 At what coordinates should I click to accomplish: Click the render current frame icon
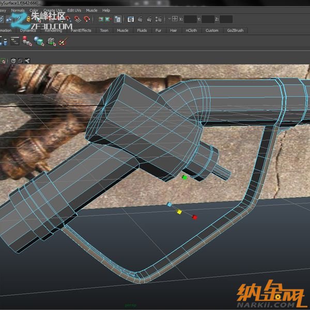click(140, 20)
